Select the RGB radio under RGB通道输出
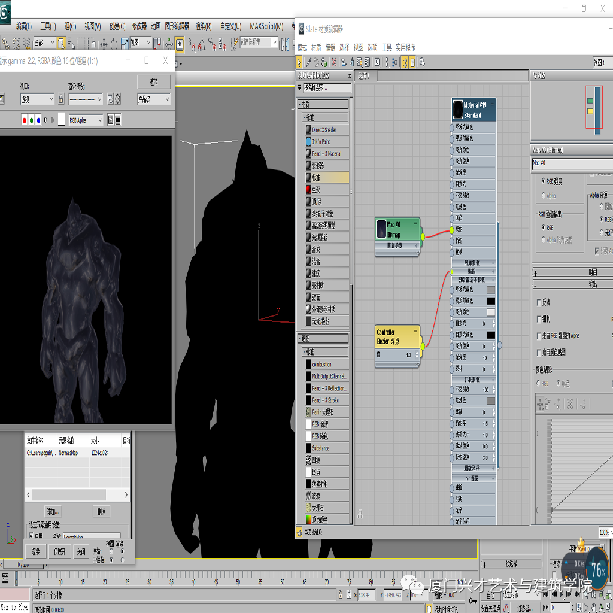 [543, 227]
